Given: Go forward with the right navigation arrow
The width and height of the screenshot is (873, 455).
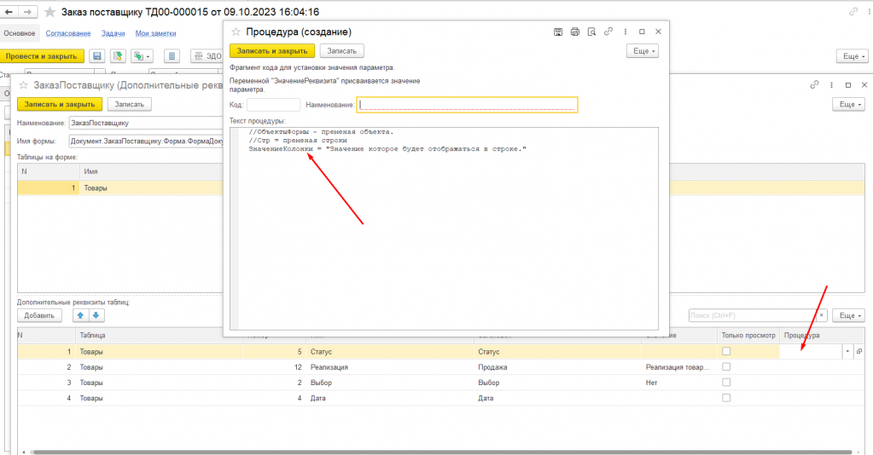Looking at the screenshot, I should point(28,12).
